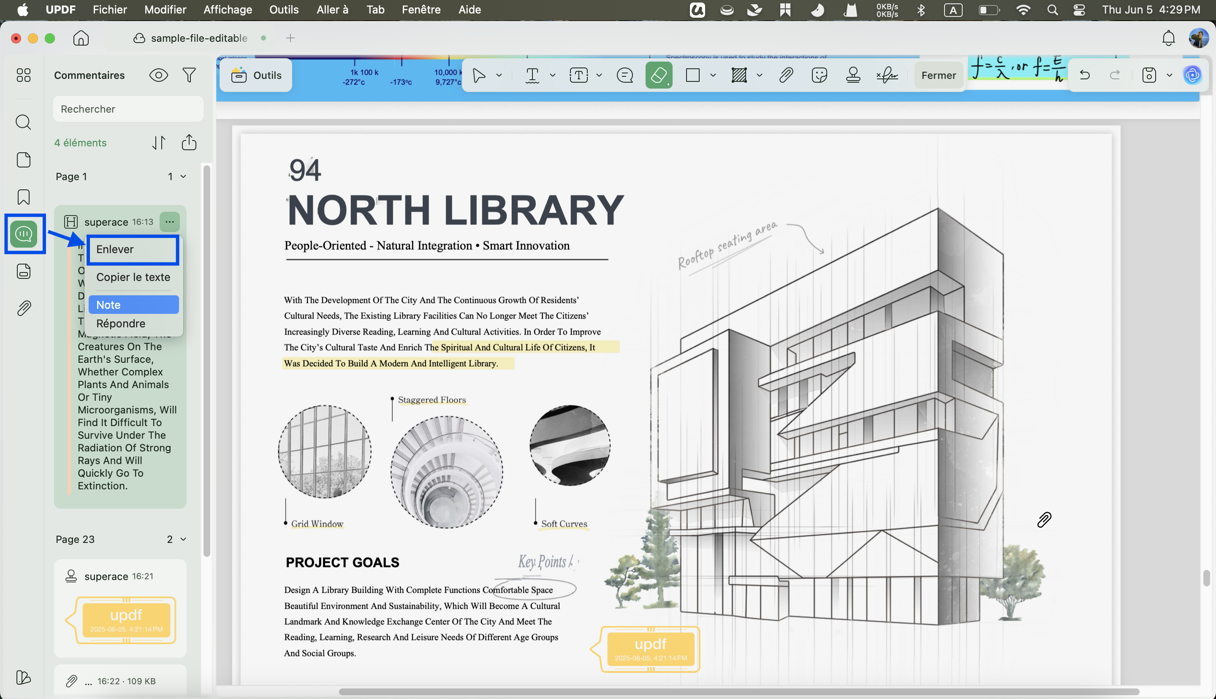Viewport: 1216px width, 699px height.
Task: Export comments with share icon
Action: tap(189, 143)
